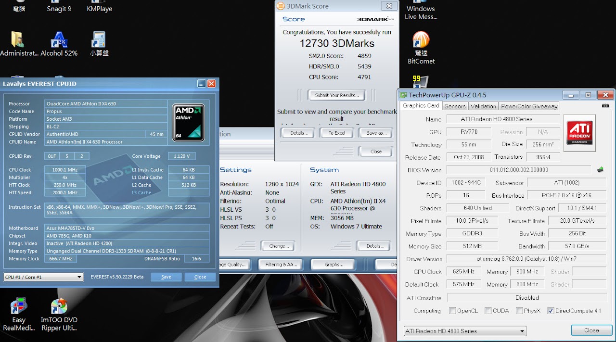Toggle the PhysX checkbox in GPU-Z
616x342 pixels.
519,311
